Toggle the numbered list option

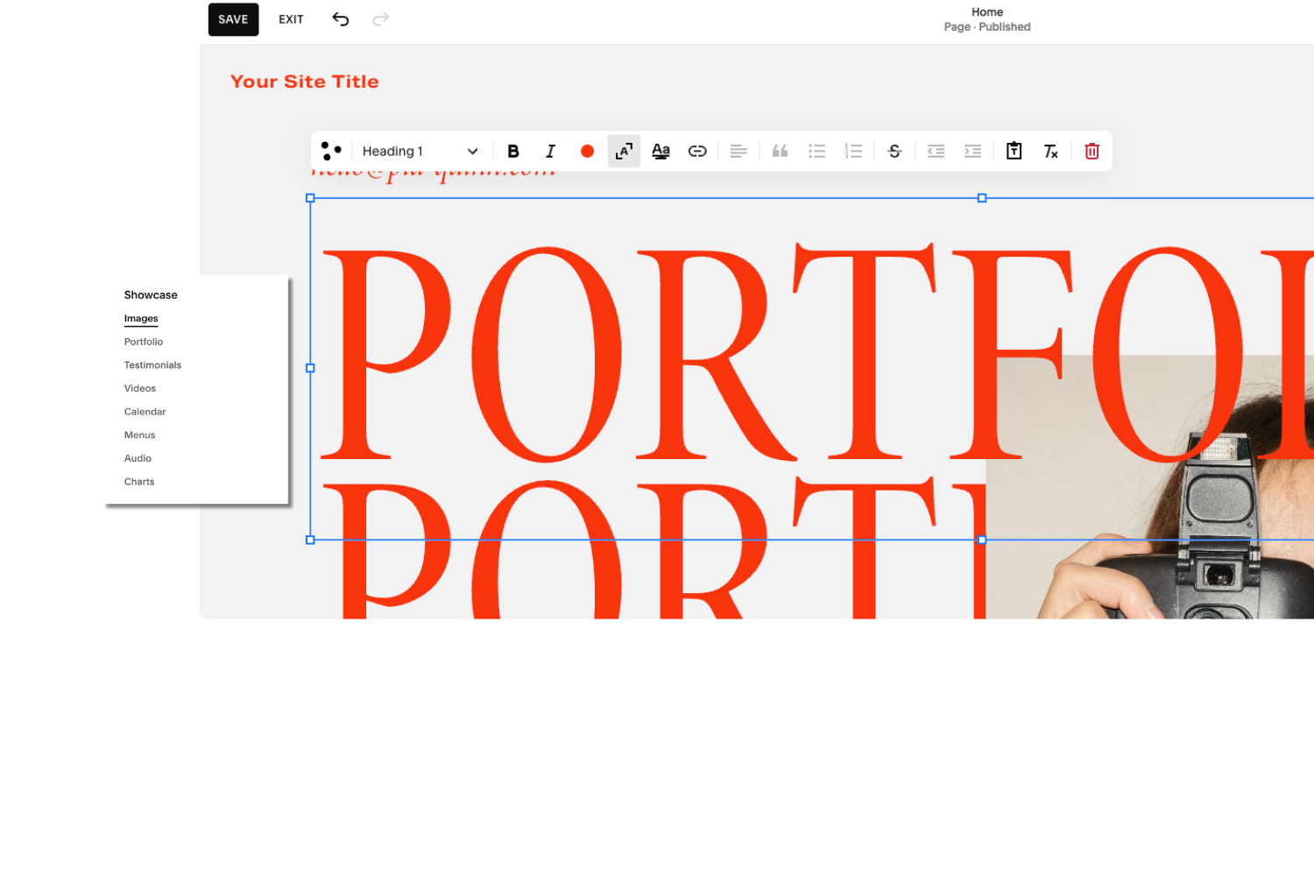click(x=854, y=151)
